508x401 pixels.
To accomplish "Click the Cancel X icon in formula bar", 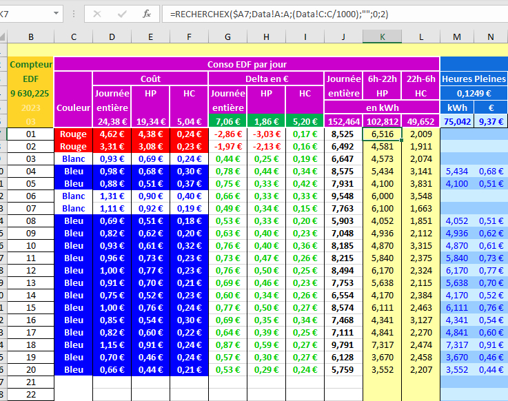I will point(97,14).
